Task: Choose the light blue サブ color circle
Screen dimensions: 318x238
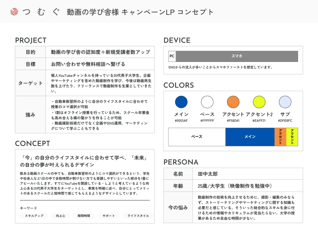Action: click(x=285, y=102)
